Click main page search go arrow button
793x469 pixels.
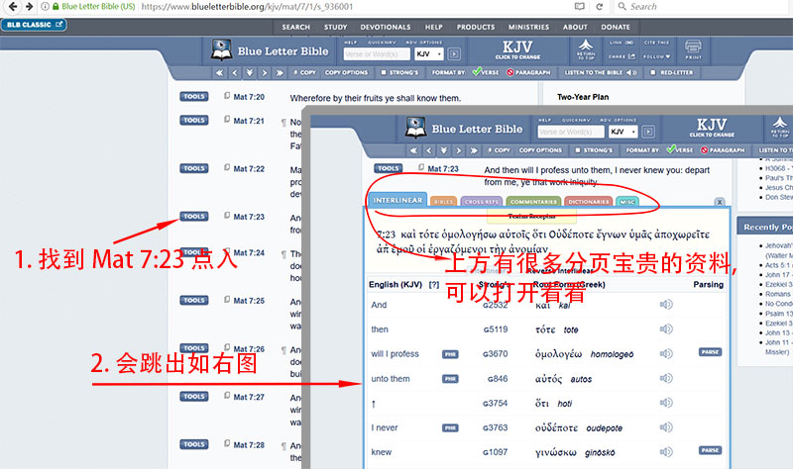pyautogui.click(x=454, y=54)
